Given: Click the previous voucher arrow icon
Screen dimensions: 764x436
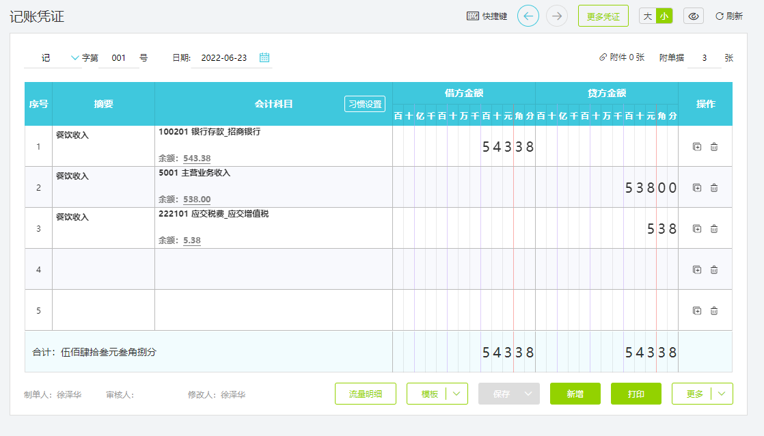Looking at the screenshot, I should pos(528,16).
